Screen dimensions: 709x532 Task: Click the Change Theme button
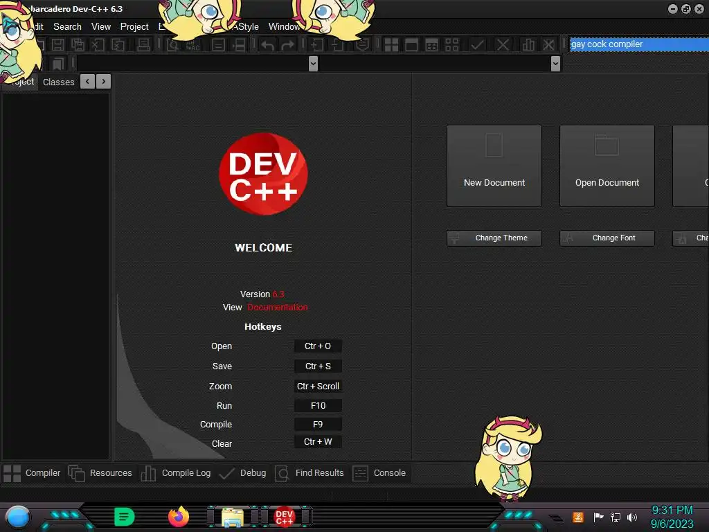click(x=494, y=238)
